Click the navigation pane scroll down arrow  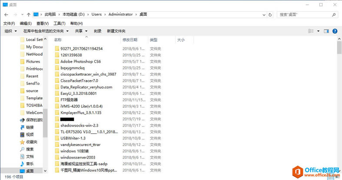pyautogui.click(x=45, y=171)
